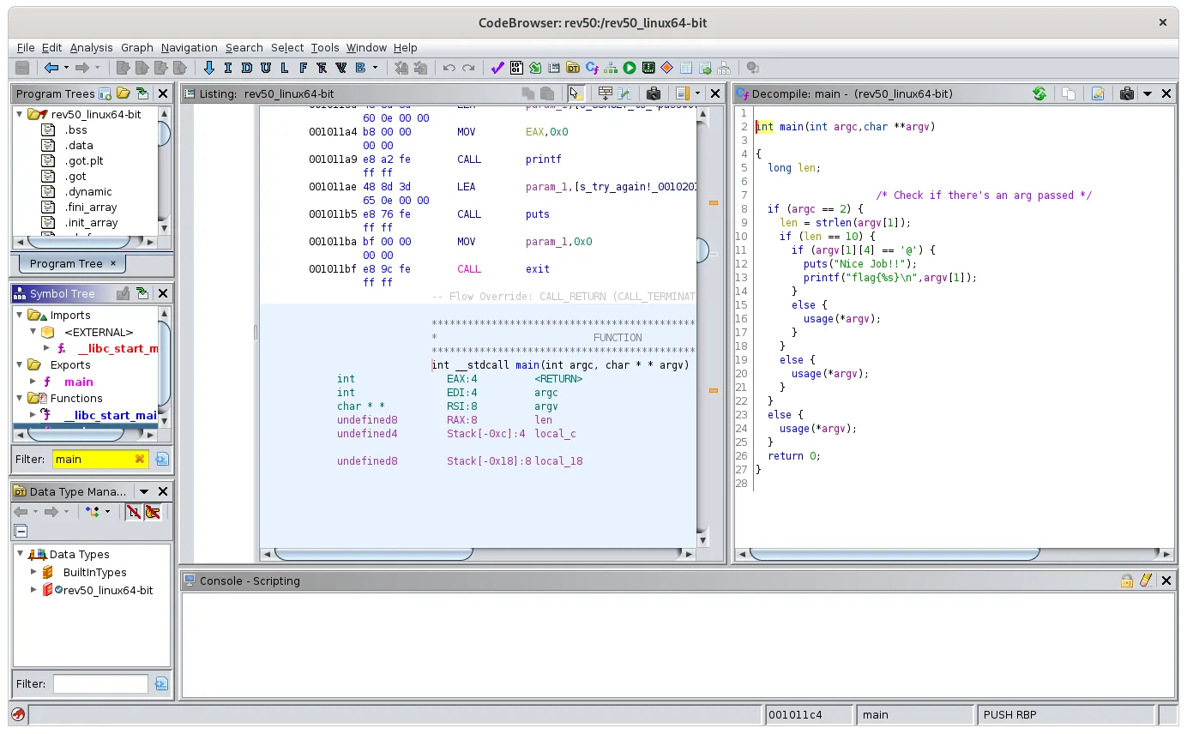The image size is (1187, 734).
Task: Click the Decompiler re-decompile refresh icon
Action: (x=1039, y=93)
